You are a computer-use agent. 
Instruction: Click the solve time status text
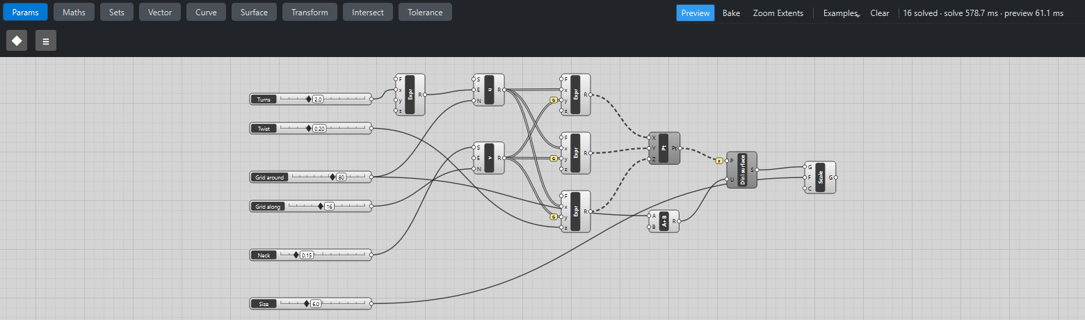coord(983,13)
